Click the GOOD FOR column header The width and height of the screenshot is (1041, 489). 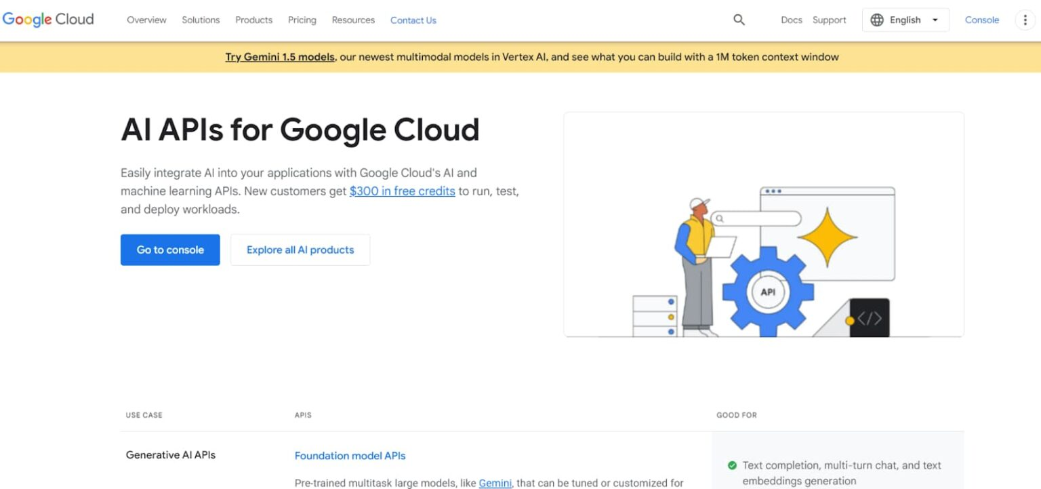pos(737,415)
